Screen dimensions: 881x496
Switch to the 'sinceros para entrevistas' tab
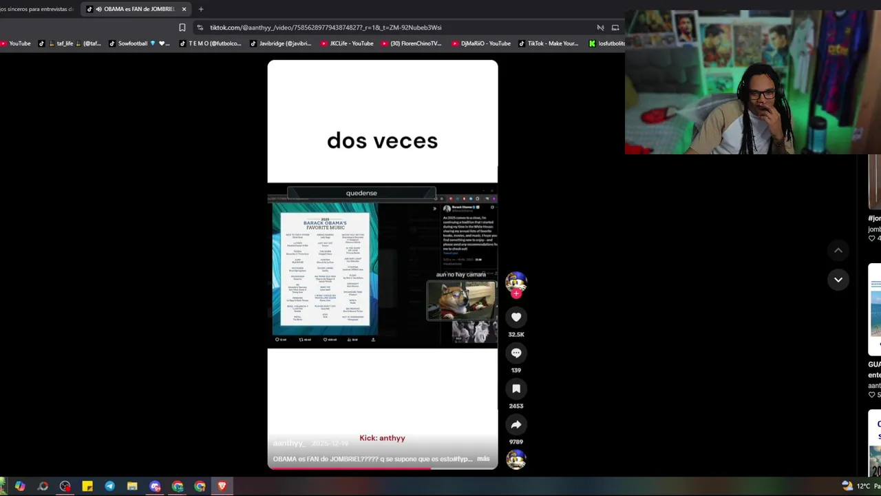click(37, 9)
